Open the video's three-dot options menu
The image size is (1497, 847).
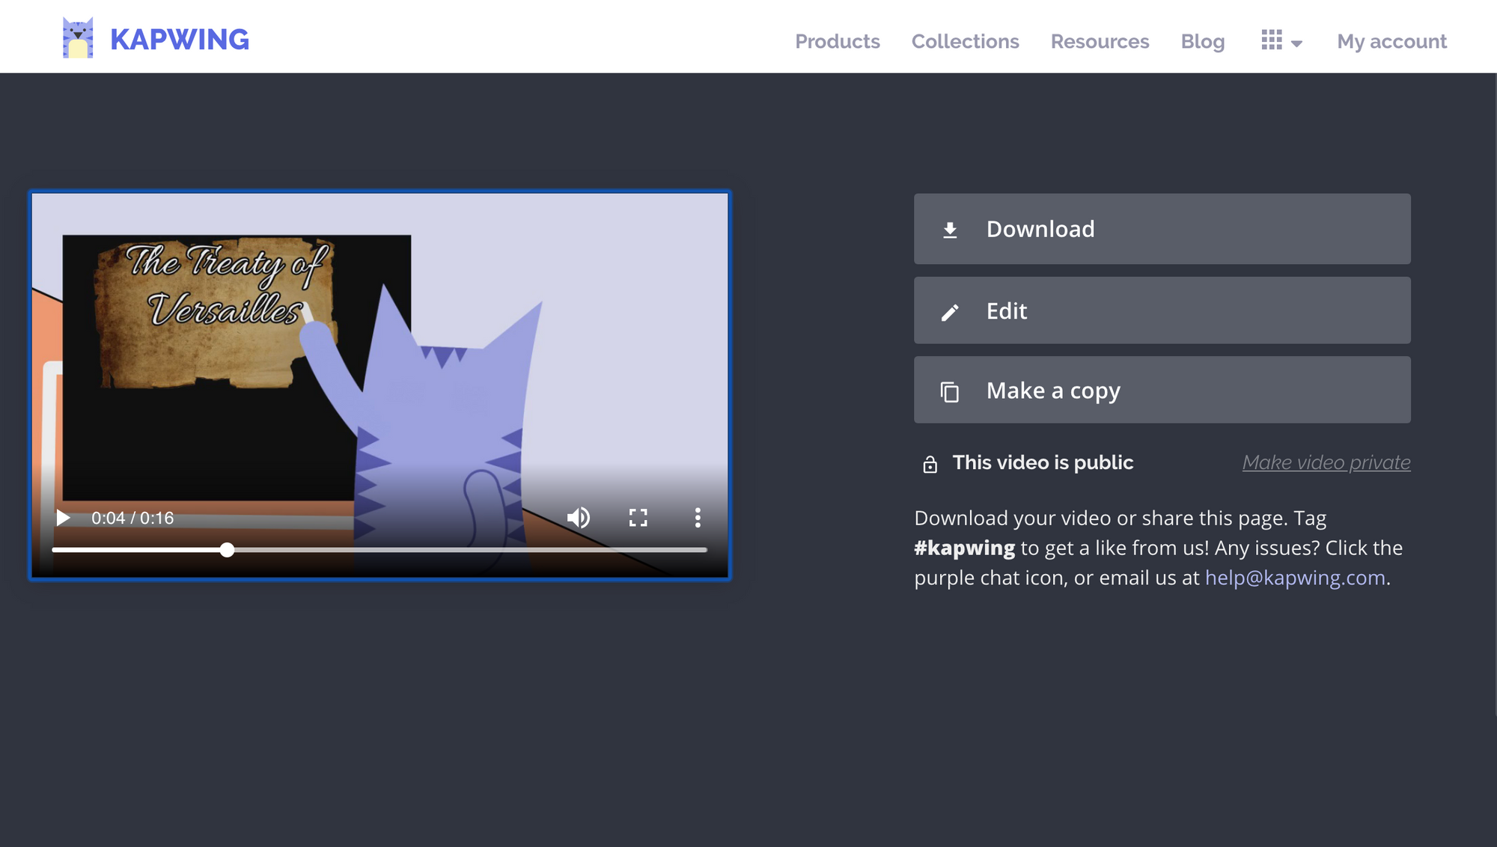pyautogui.click(x=698, y=518)
